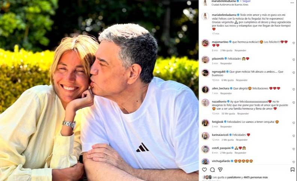Open ailen_bechara's profile avatar
This screenshot has width=297, height=181.
pos(205,90)
